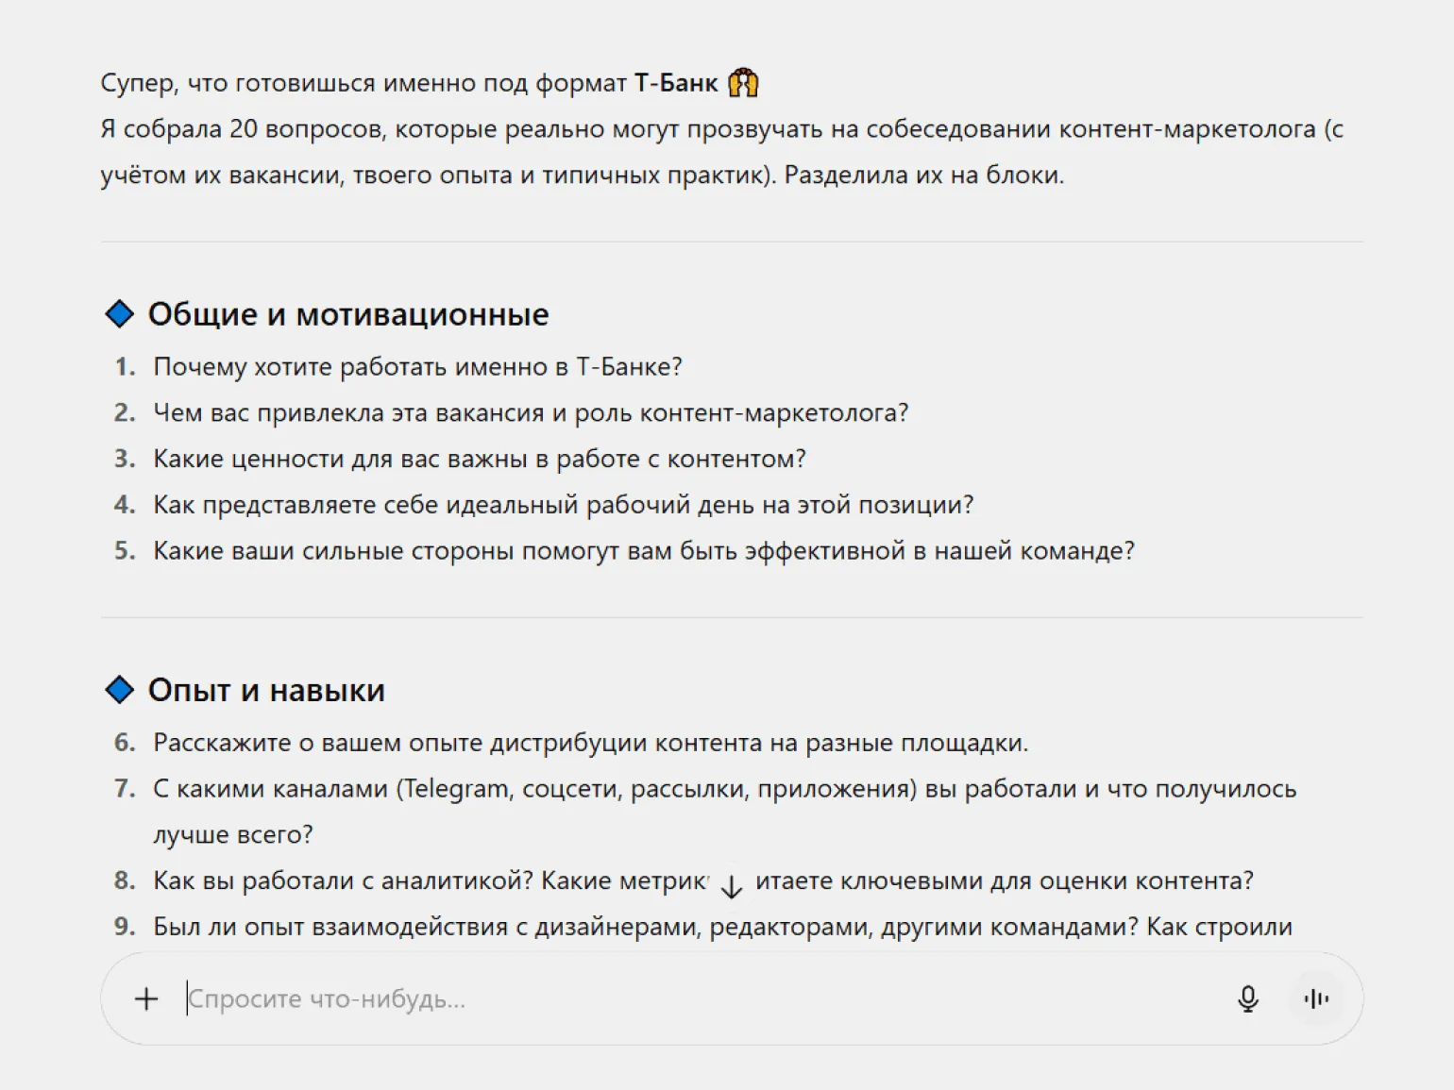Click the scroll-to-bottom arrow button
Image resolution: width=1454 pixels, height=1090 pixels.
(731, 886)
